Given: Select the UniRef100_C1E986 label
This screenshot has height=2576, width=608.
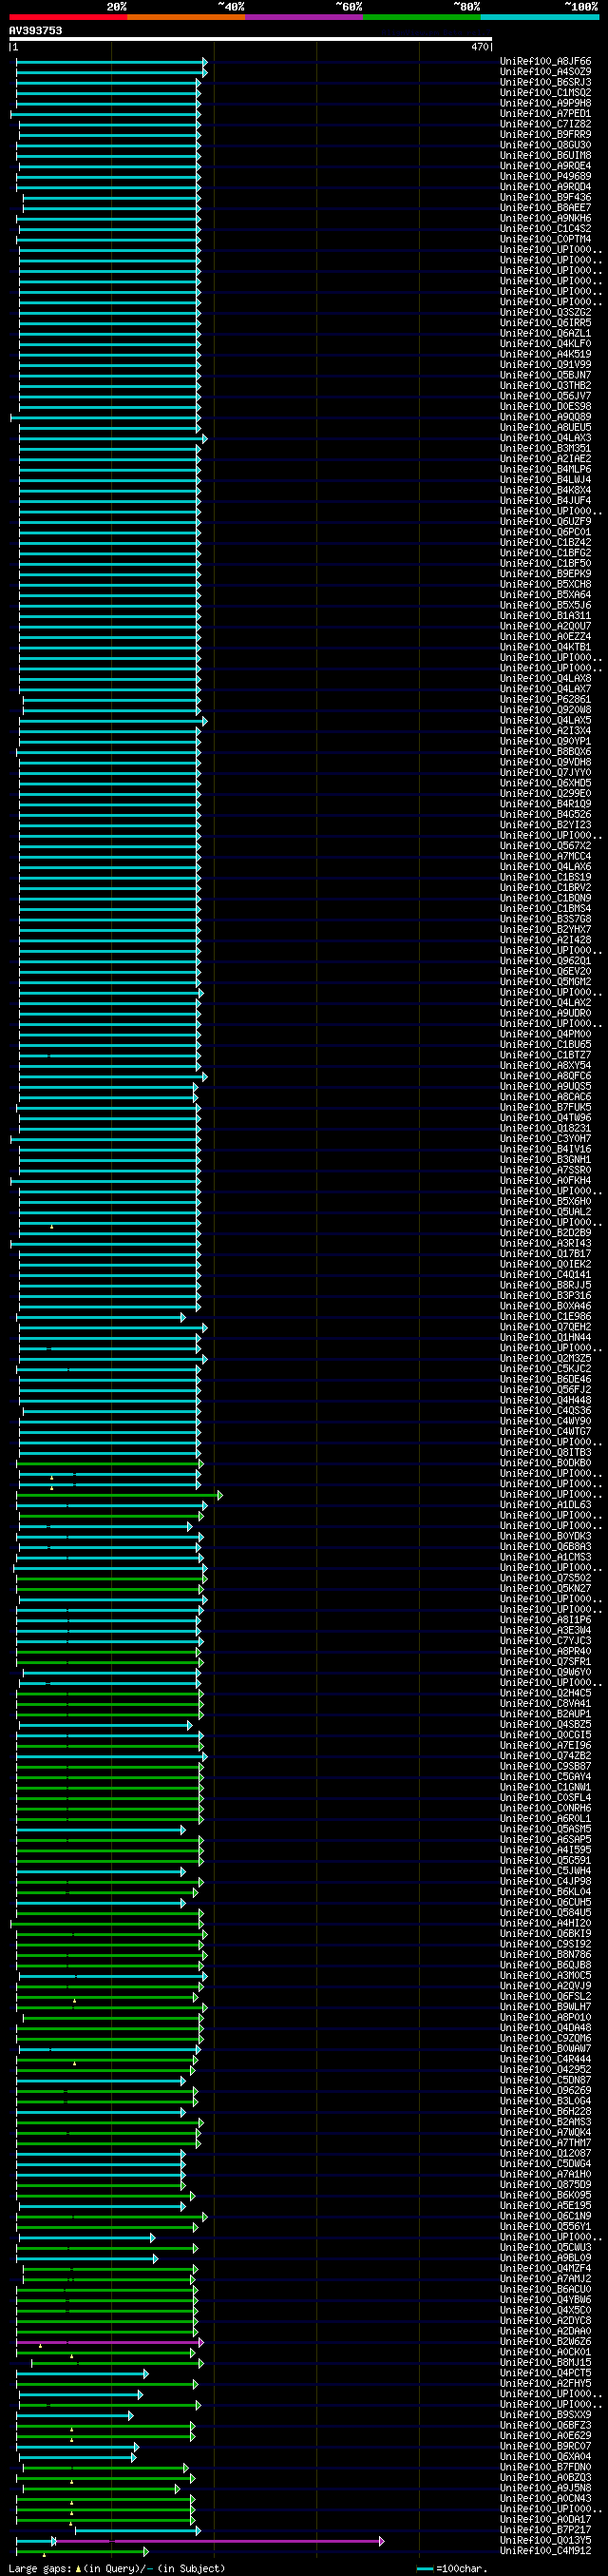Looking at the screenshot, I should [545, 1317].
